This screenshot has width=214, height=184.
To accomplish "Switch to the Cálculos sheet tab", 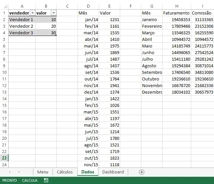I will point(65,172).
